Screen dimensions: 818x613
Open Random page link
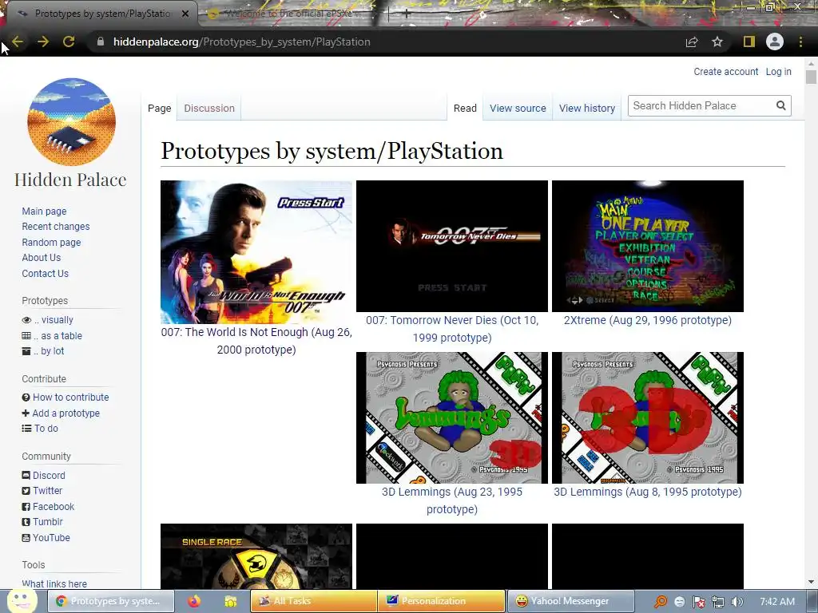pos(51,243)
